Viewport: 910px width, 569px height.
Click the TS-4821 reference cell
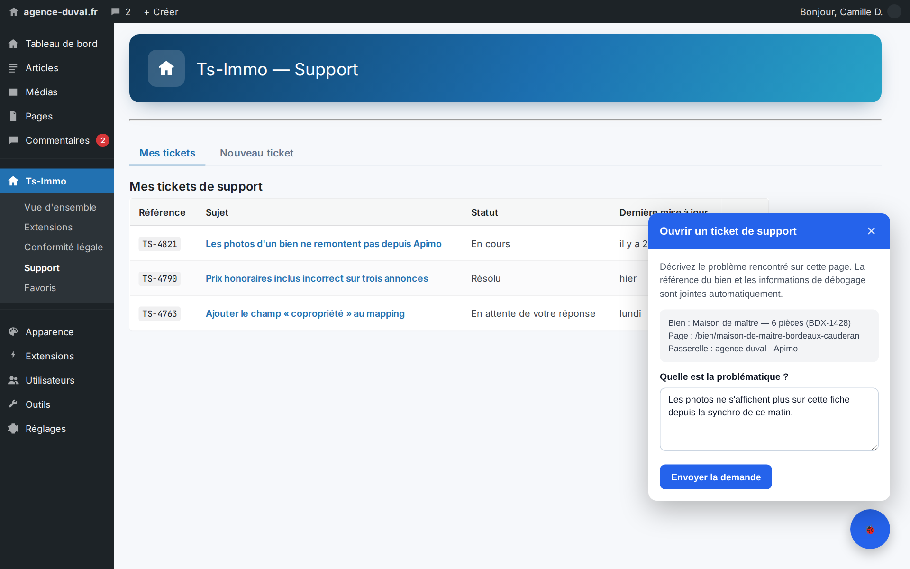(160, 244)
